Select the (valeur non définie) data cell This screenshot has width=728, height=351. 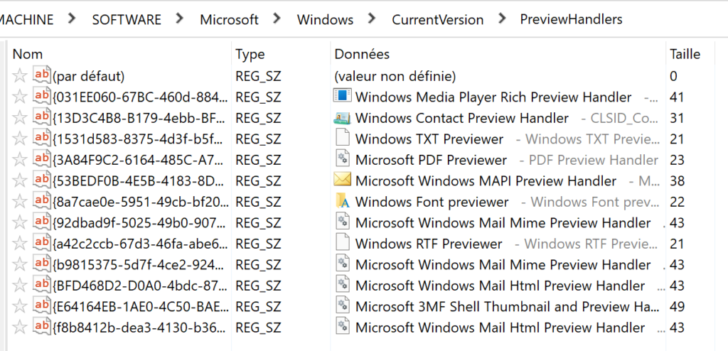tap(395, 76)
